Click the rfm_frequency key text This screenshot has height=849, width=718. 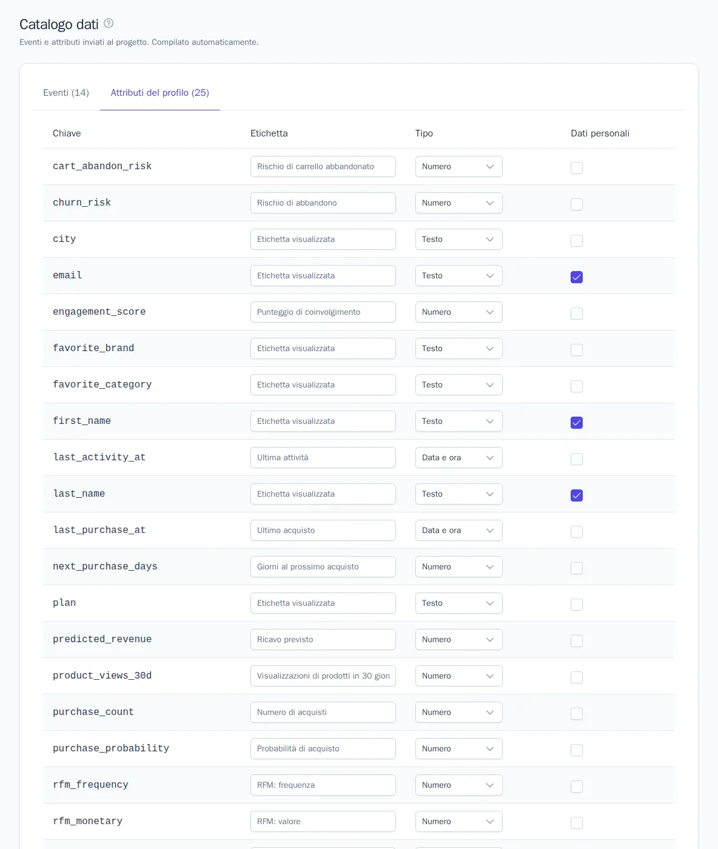pyautogui.click(x=90, y=785)
